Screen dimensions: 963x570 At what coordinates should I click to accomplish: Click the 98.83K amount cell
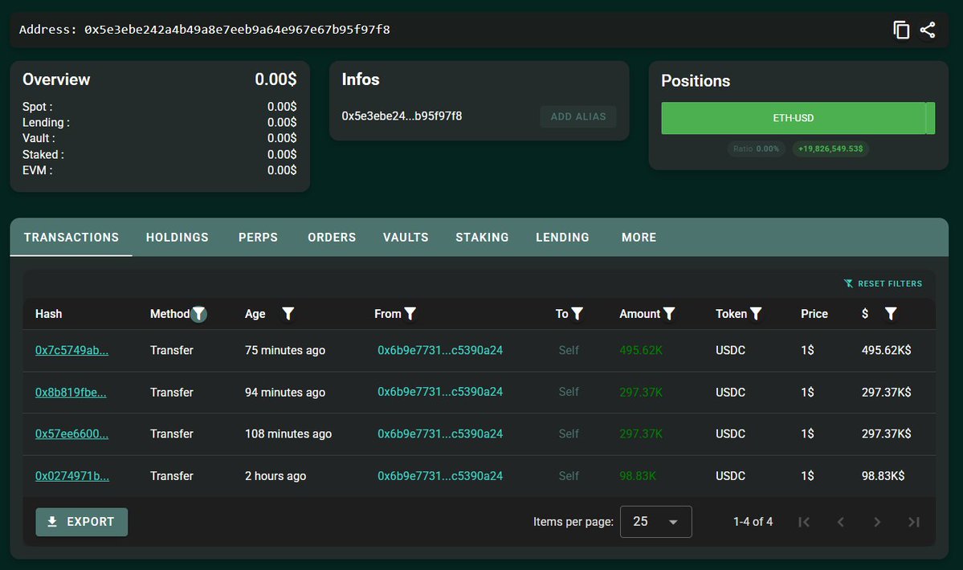pyautogui.click(x=638, y=476)
